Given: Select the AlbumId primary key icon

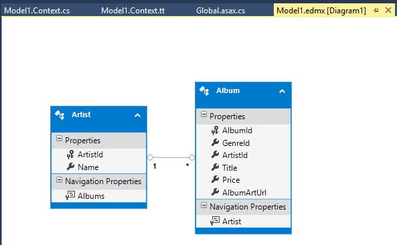Looking at the screenshot, I should pyautogui.click(x=215, y=131).
